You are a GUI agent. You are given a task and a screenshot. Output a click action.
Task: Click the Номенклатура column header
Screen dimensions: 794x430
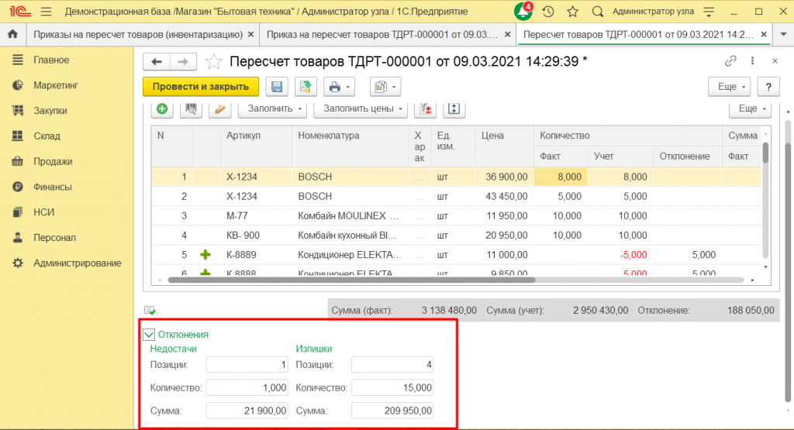(350, 146)
